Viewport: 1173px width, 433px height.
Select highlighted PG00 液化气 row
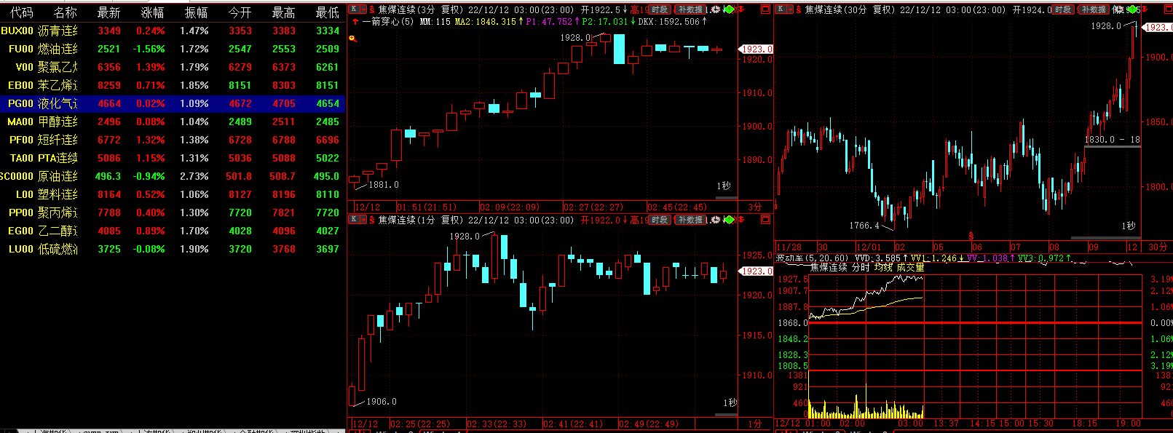pyautogui.click(x=173, y=103)
